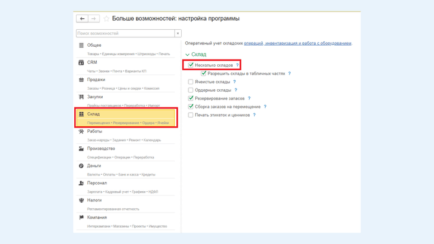434x244 pixels.
Task: Open help for Ячеистые склады question mark
Action: point(235,82)
